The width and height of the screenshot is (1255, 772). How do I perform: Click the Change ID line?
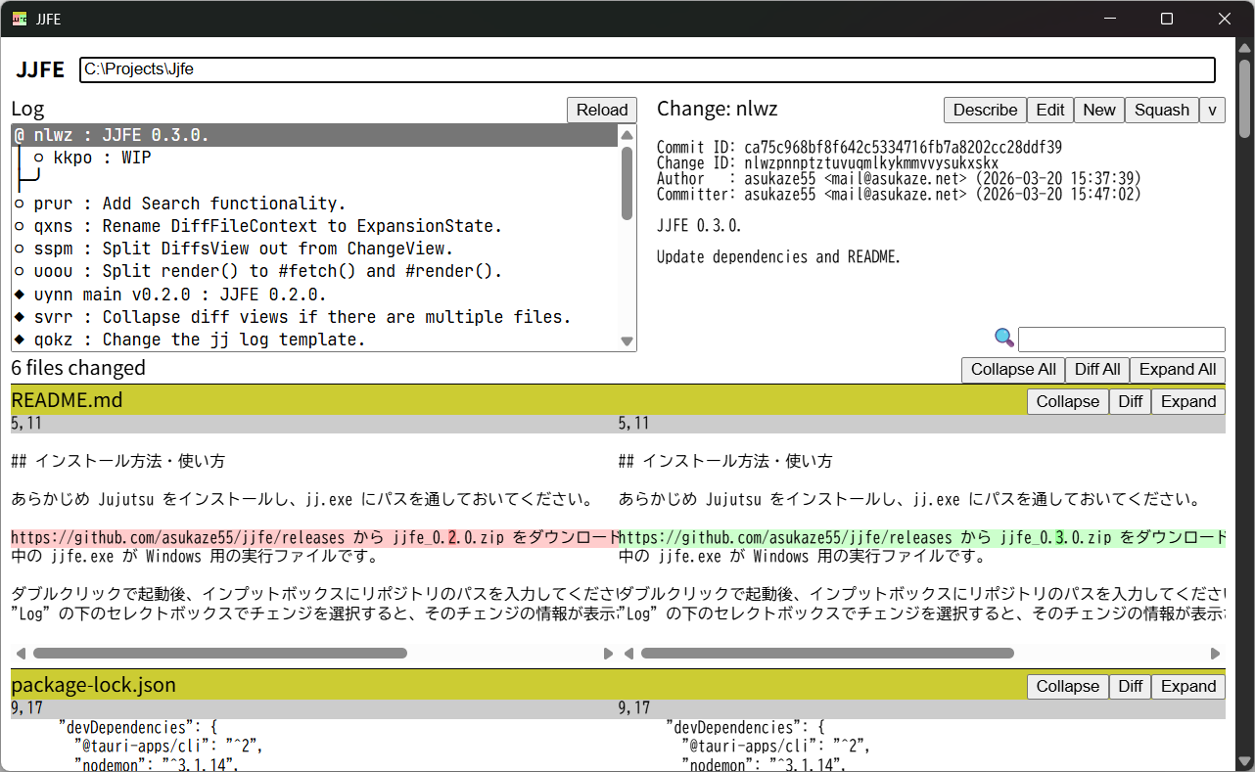828,163
